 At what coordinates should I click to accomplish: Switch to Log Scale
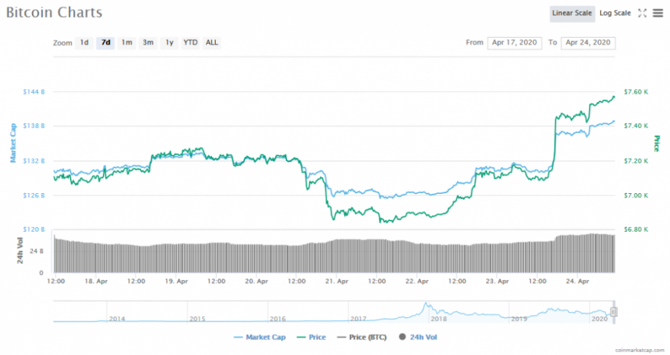click(x=615, y=13)
